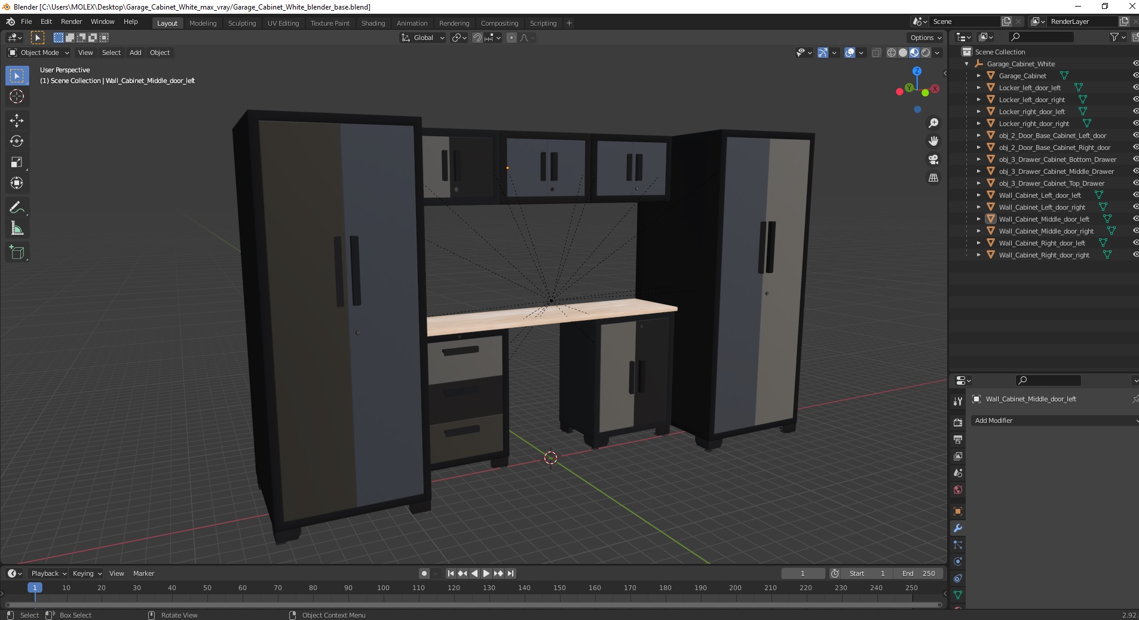Select the Annotate tool

(x=17, y=208)
